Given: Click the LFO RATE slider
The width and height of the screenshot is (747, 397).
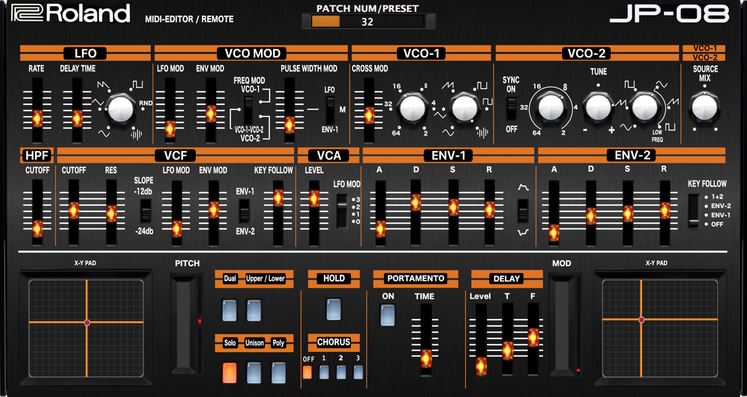Looking at the screenshot, I should point(37,109).
